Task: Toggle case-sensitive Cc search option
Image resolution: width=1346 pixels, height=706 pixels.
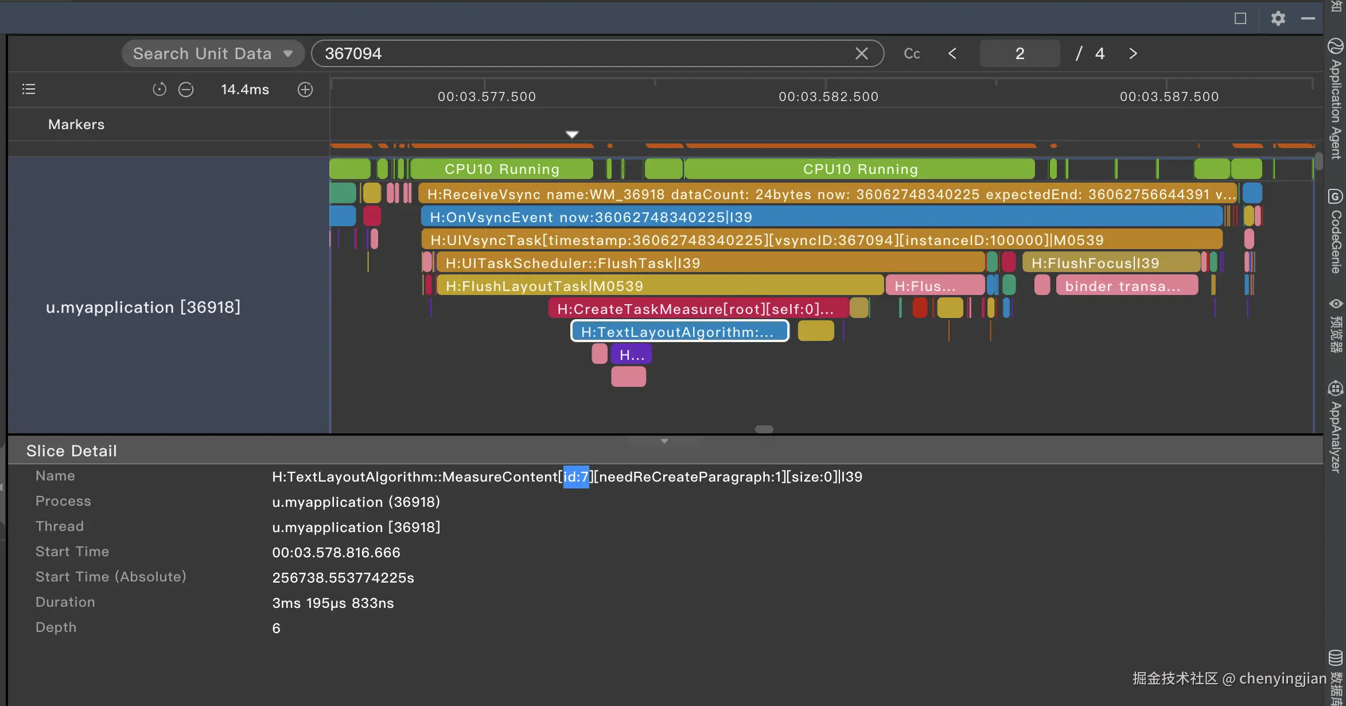Action: point(912,53)
